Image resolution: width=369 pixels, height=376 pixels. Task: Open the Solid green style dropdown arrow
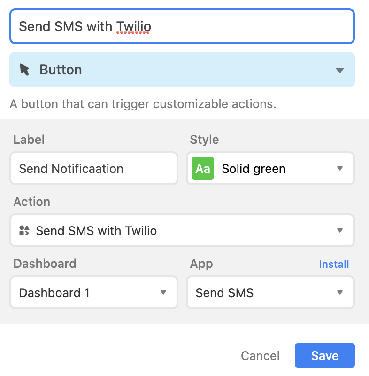[x=340, y=168]
